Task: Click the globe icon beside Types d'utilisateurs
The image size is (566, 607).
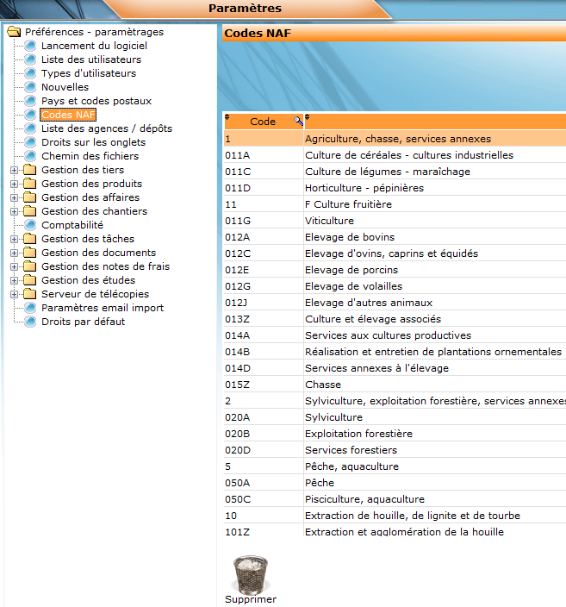Action: tap(30, 73)
